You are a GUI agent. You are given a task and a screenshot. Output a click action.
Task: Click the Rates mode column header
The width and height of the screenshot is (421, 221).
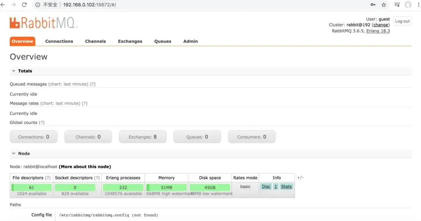(x=245, y=178)
